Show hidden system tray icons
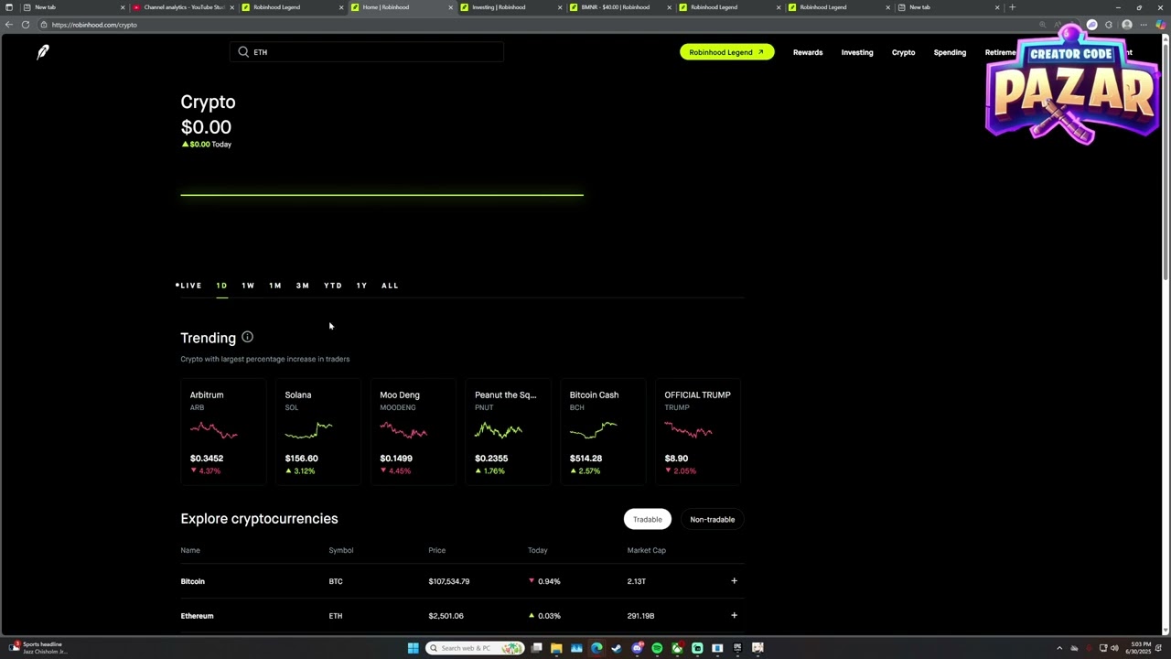The height and width of the screenshot is (659, 1171). 1059,648
